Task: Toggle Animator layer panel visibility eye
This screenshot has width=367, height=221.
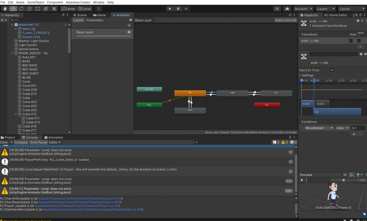Action: click(x=131, y=20)
